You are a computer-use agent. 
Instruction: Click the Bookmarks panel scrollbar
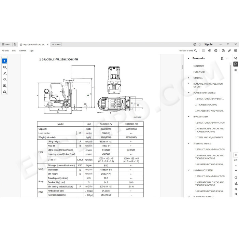230,108
